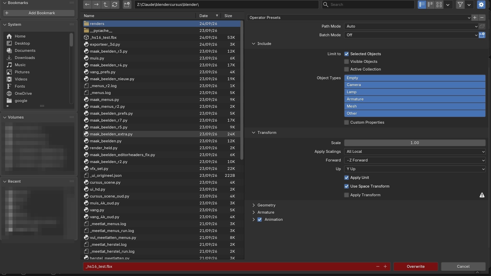
Task: Uncheck Apply Unit
Action: [347, 178]
